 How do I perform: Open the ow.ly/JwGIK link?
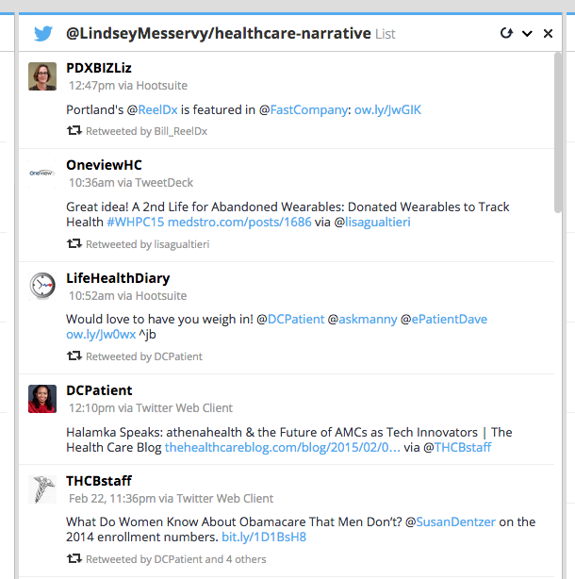click(387, 109)
